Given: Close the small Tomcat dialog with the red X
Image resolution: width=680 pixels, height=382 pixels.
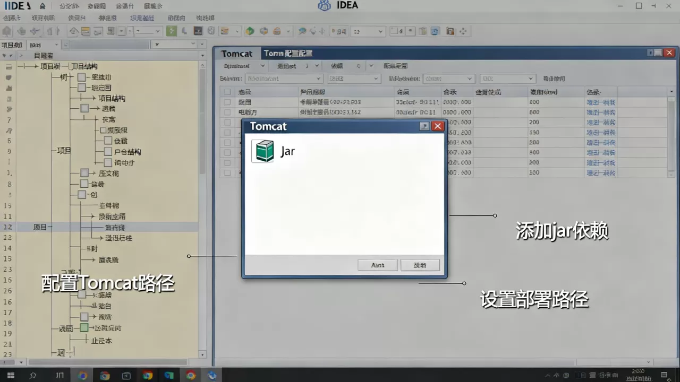Looking at the screenshot, I should coord(438,126).
